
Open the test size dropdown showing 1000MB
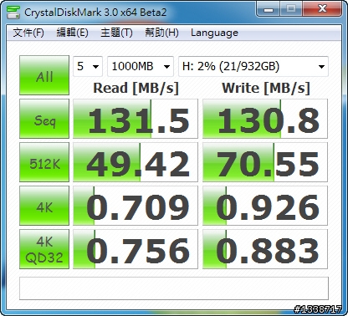141,66
